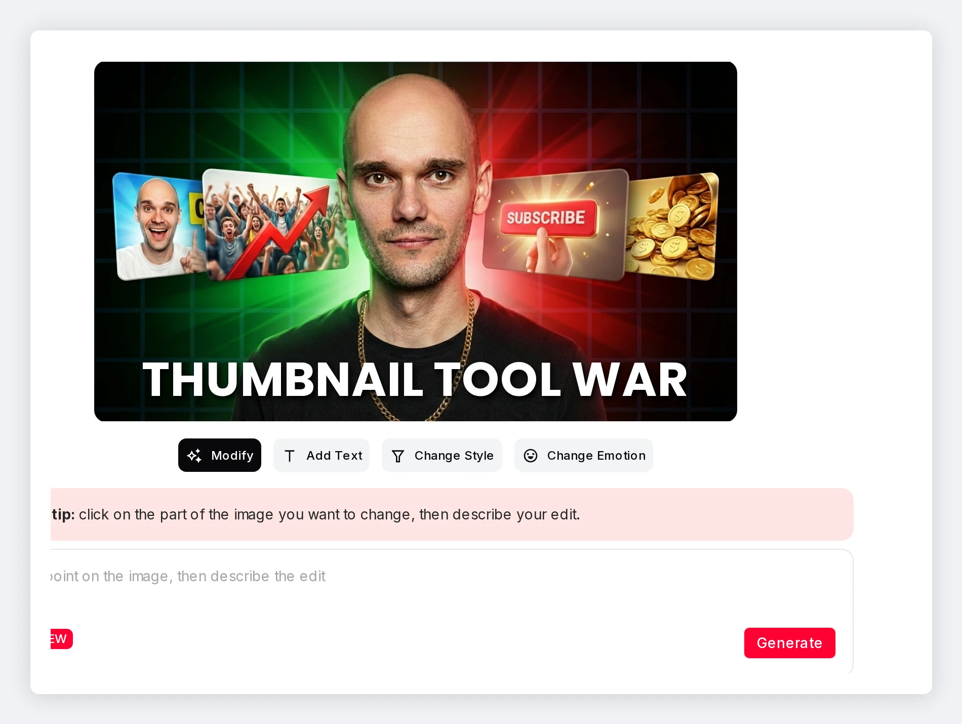The width and height of the screenshot is (962, 724).
Task: Click the smiling man card on the left
Action: [158, 227]
